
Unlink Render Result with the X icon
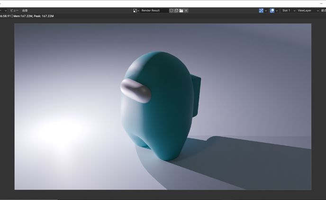186,10
